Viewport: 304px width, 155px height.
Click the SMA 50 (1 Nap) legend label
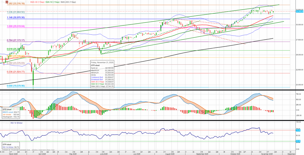pyautogui.click(x=52, y=2)
